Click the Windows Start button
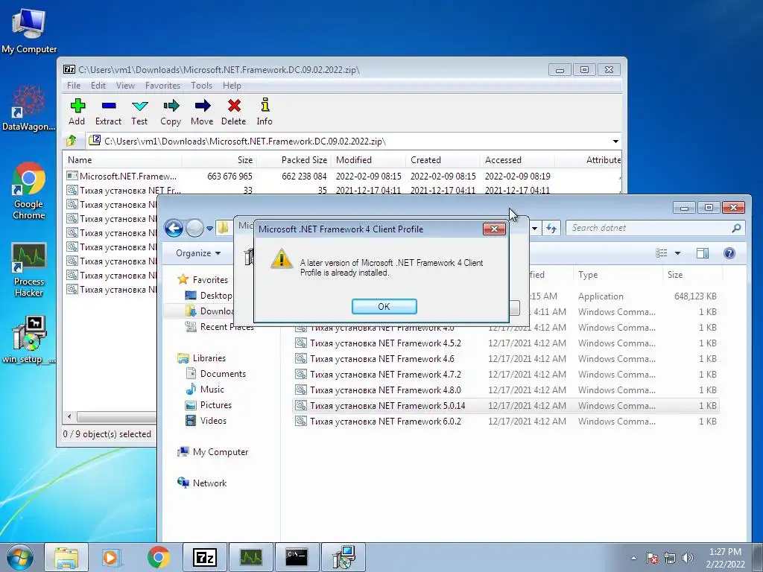 (20, 557)
